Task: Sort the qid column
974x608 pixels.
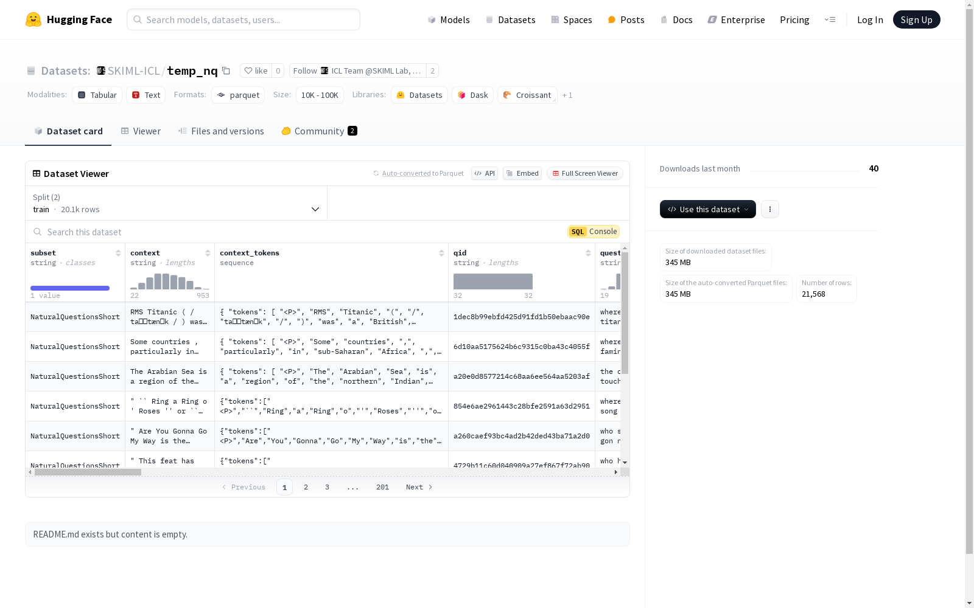Action: (x=588, y=253)
